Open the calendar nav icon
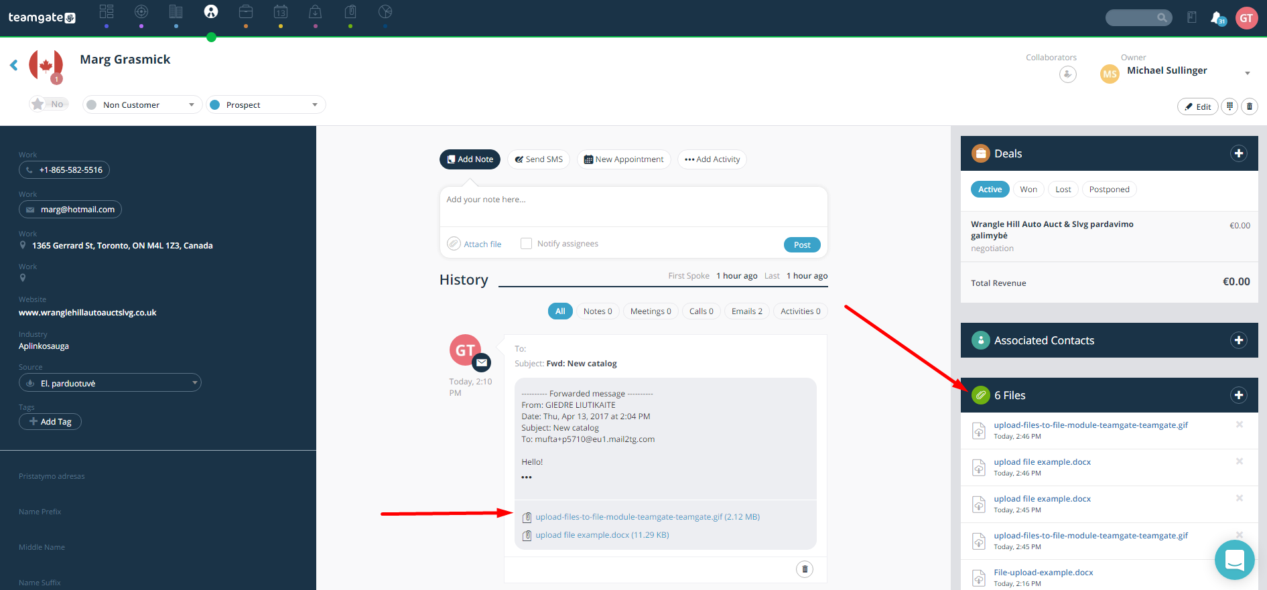Viewport: 1267px width, 590px height. point(281,11)
